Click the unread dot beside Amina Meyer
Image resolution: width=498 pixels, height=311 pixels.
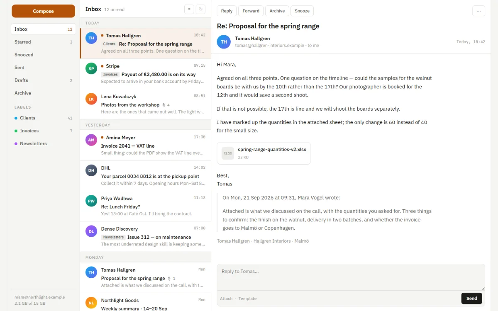tap(103, 137)
